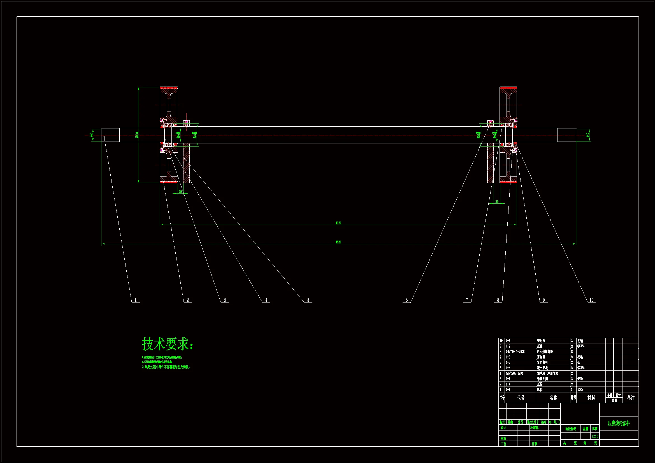Select balloon label 5 under the drawing
This screenshot has width=655, height=463.
[x=308, y=300]
